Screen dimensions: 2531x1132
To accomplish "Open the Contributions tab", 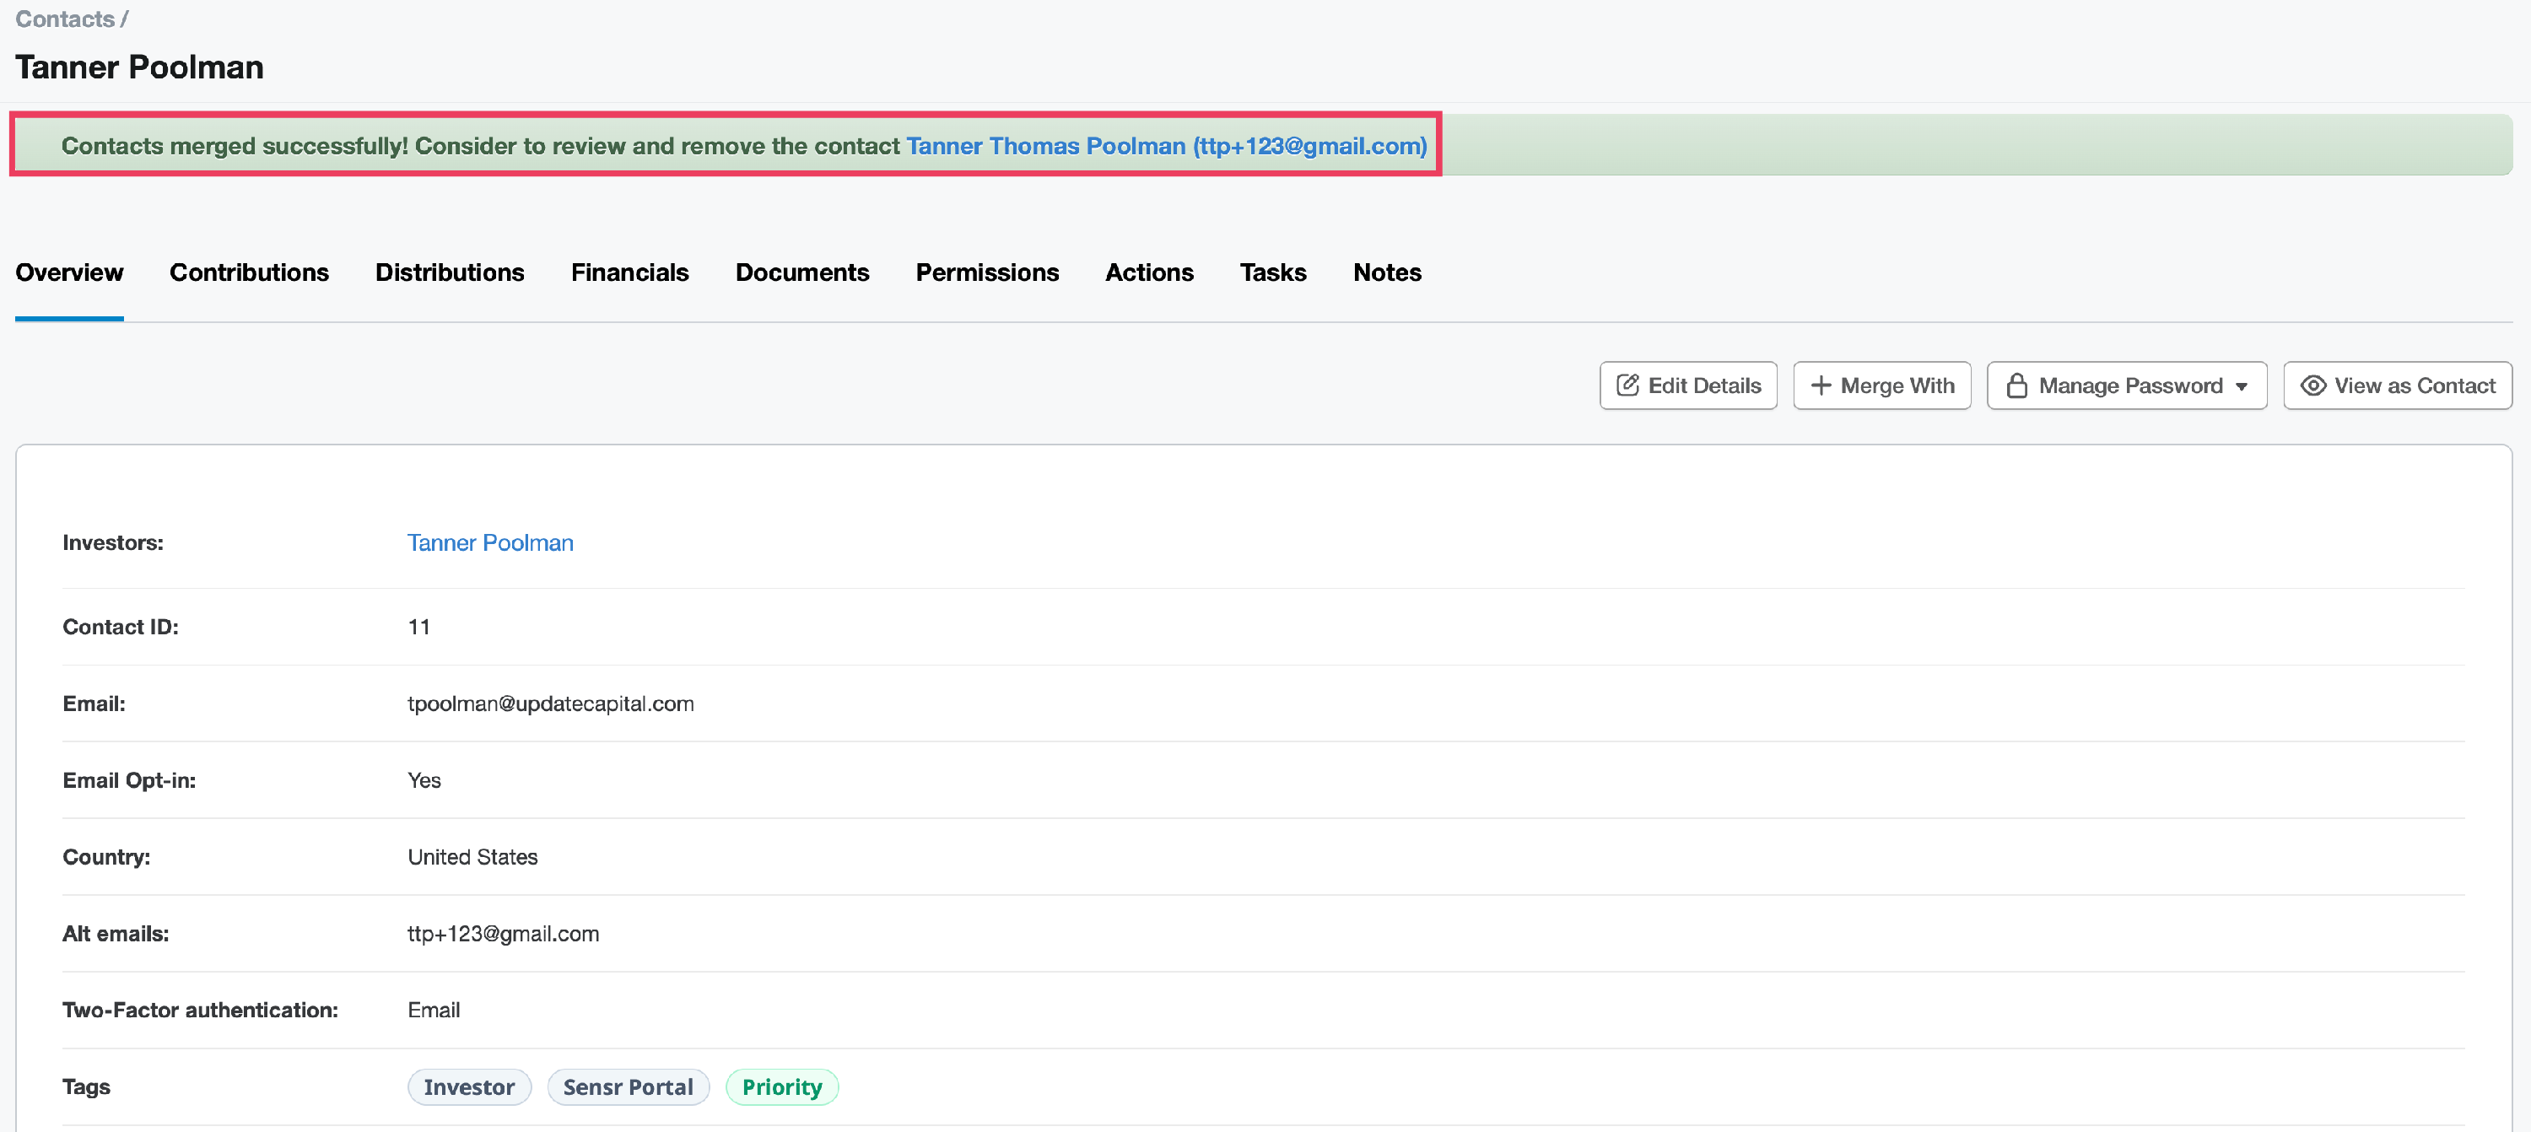I will coord(249,272).
